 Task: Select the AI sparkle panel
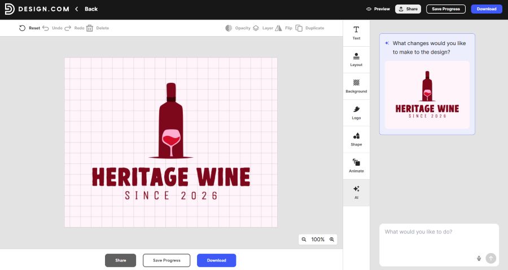pos(356,193)
